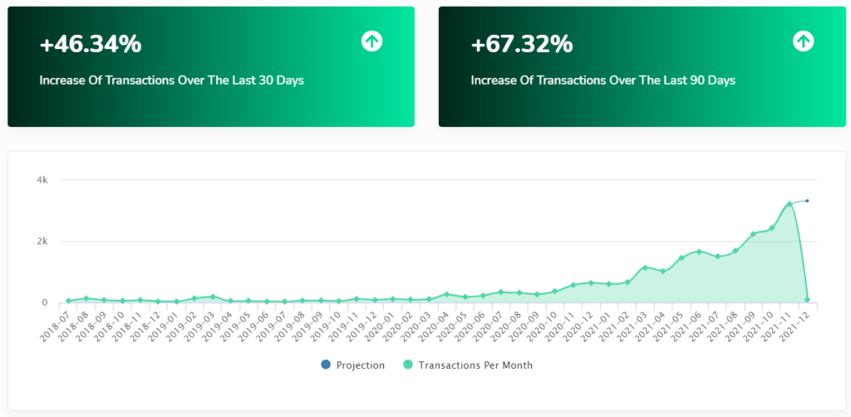Click the 4k y-axis label
Image resolution: width=851 pixels, height=417 pixels.
click(42, 179)
